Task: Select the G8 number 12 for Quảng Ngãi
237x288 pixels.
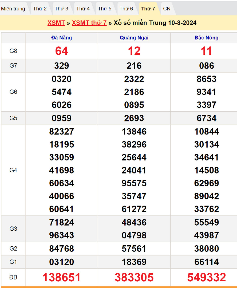Action: [134, 51]
